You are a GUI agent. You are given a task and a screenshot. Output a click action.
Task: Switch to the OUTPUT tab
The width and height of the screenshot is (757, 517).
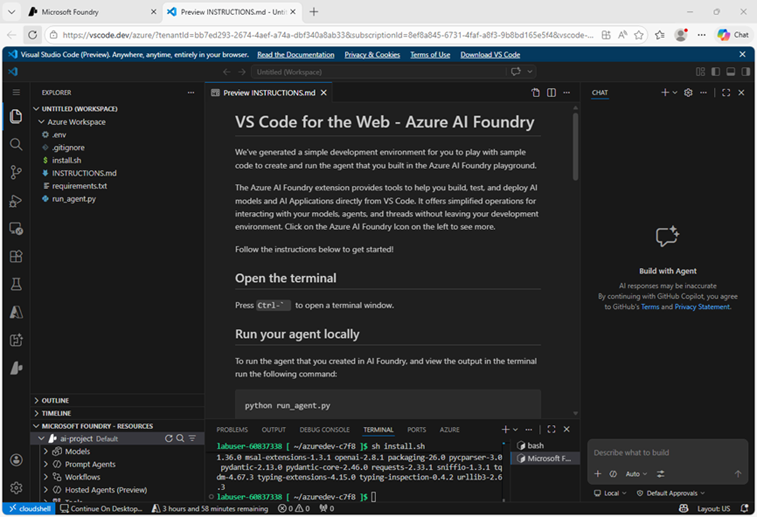(x=273, y=429)
